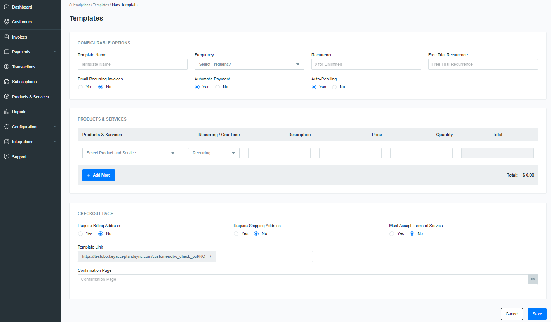Open the Select Frequency dropdown
Image resolution: width=551 pixels, height=322 pixels.
point(249,65)
